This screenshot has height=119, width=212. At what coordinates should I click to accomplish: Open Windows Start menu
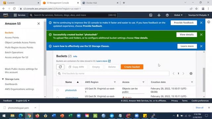4,116
